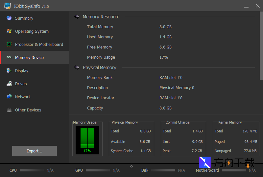Viewport: 263px width, 177px height.
Task: Click the Physical Memory section header
Action: [x=99, y=68]
